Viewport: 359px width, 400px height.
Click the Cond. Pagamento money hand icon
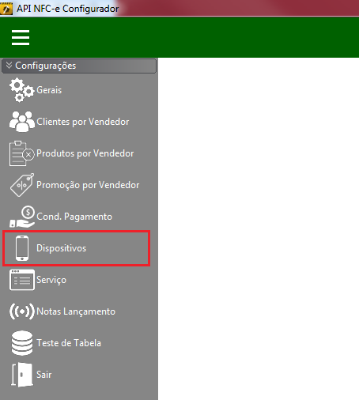pyautogui.click(x=22, y=217)
